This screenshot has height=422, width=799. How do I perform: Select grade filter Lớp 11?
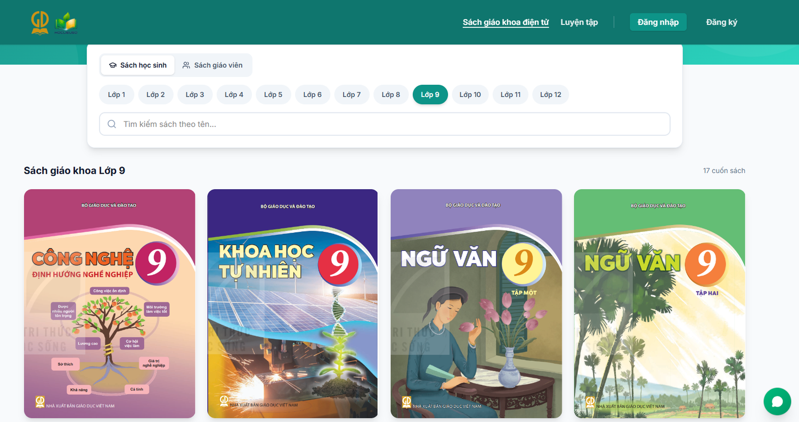pos(510,94)
